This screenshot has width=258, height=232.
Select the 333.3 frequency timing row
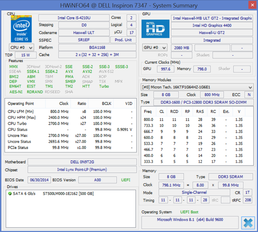pyautogui.click(x=197, y=162)
